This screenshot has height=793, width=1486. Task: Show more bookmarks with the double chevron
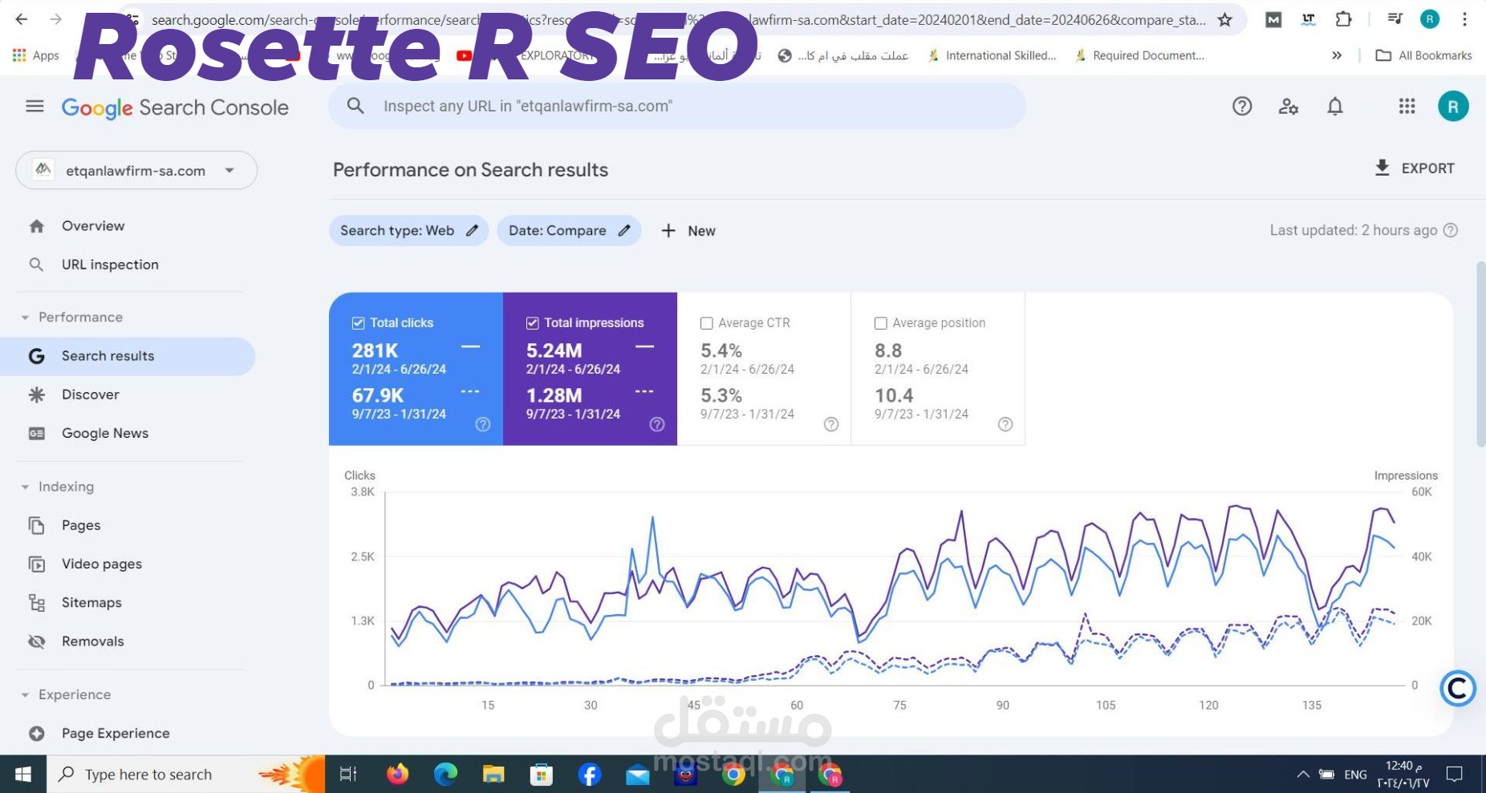[1337, 55]
